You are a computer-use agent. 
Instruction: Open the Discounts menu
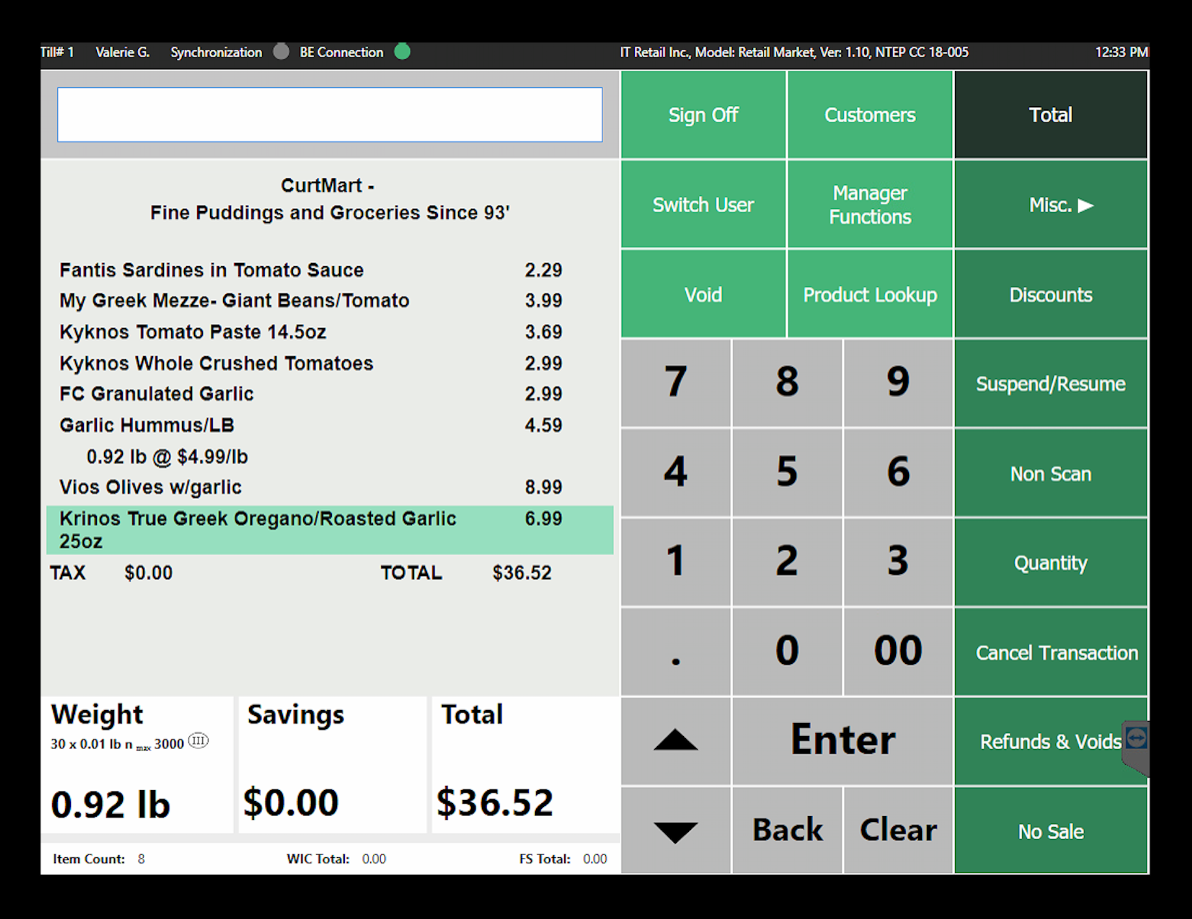pos(1051,294)
